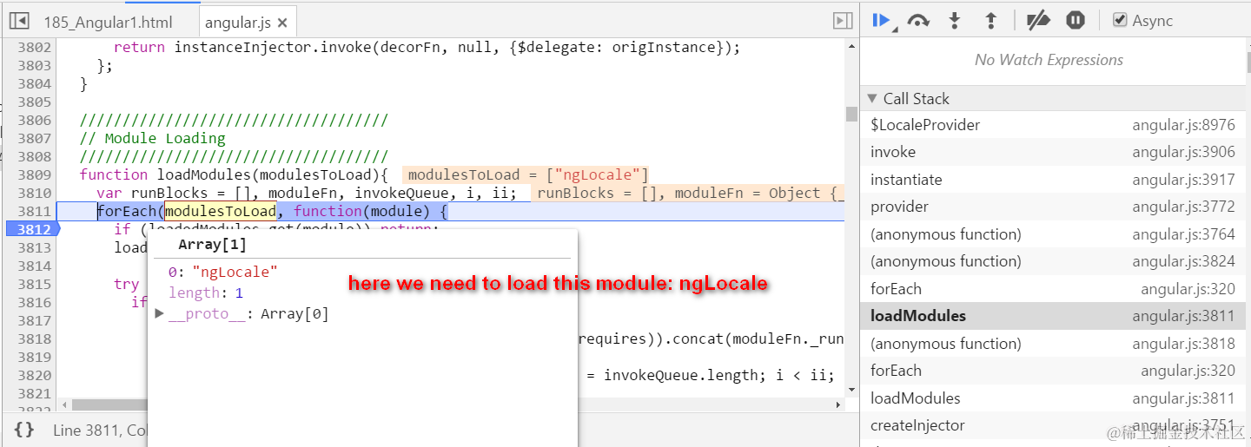Image resolution: width=1251 pixels, height=447 pixels.
Task: Open the angular.js:3917 source link
Action: pyautogui.click(x=1183, y=180)
